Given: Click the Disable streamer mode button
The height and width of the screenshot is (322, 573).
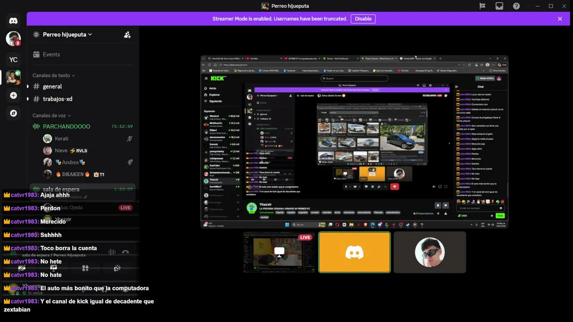Looking at the screenshot, I should (x=363, y=19).
